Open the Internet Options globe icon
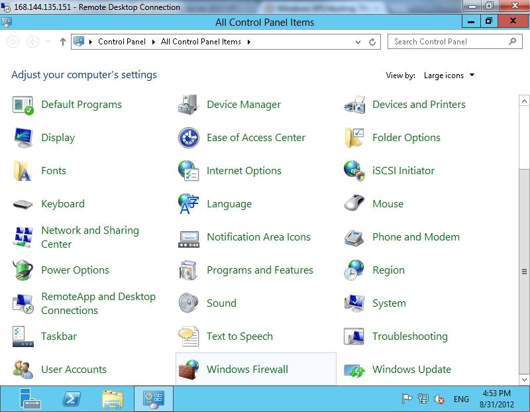Viewport: 530px width, 412px height. (188, 171)
